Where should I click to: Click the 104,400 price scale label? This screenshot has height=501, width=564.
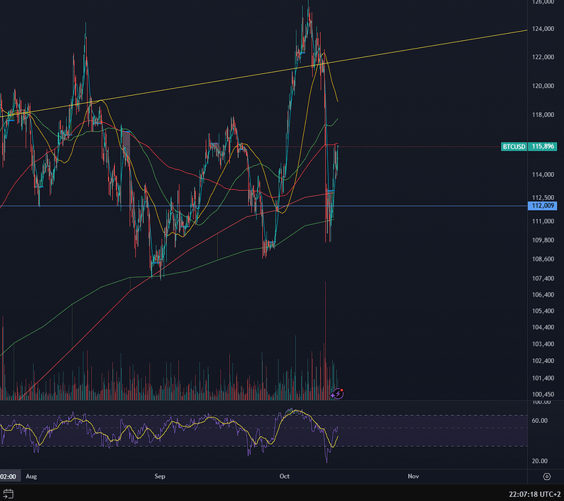pyautogui.click(x=543, y=328)
